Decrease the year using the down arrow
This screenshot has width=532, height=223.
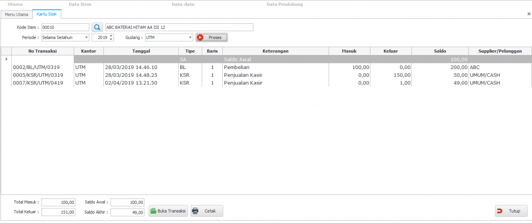(x=111, y=40)
